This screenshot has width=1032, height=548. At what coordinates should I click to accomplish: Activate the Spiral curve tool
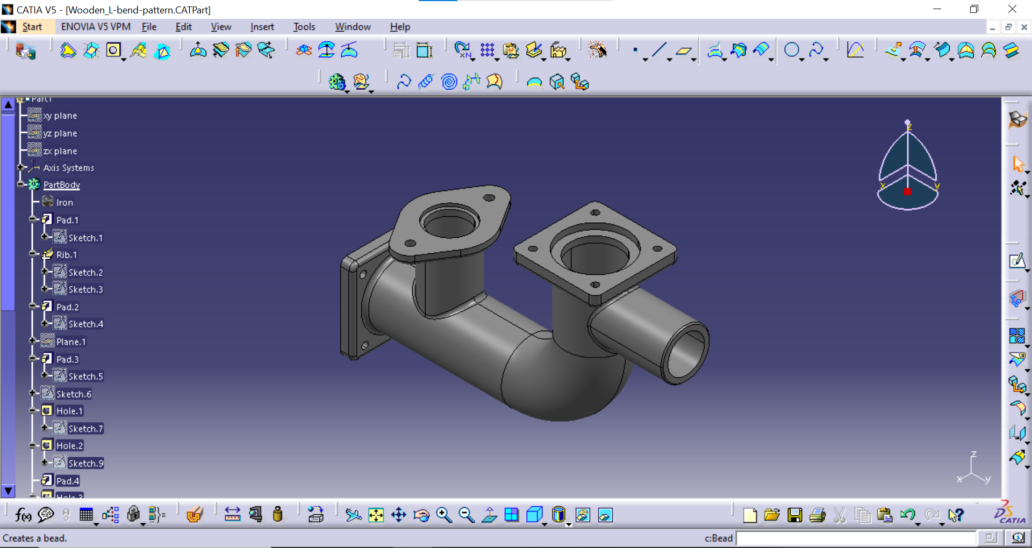tap(449, 82)
